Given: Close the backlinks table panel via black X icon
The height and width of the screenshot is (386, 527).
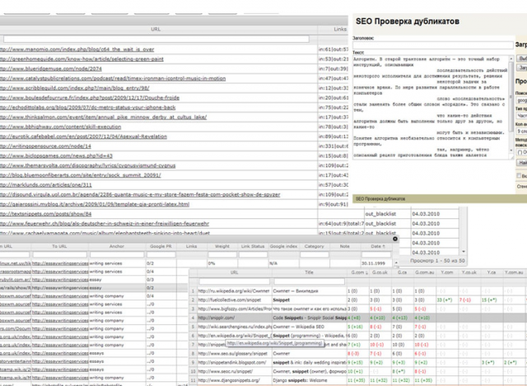Looking at the screenshot, I should pos(395,239).
